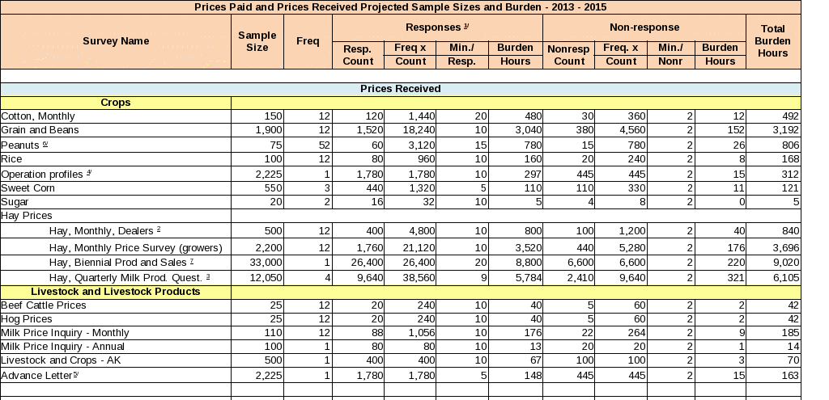
Task: Select Hay Quarterly nonresp count 2,410
Action: pyautogui.click(x=580, y=277)
